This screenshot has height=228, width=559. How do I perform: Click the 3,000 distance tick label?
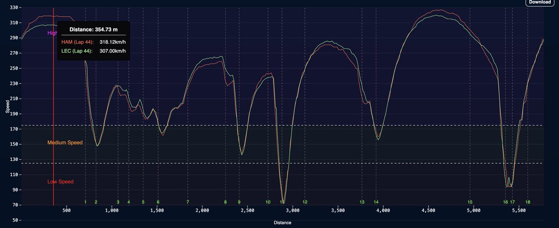click(293, 211)
